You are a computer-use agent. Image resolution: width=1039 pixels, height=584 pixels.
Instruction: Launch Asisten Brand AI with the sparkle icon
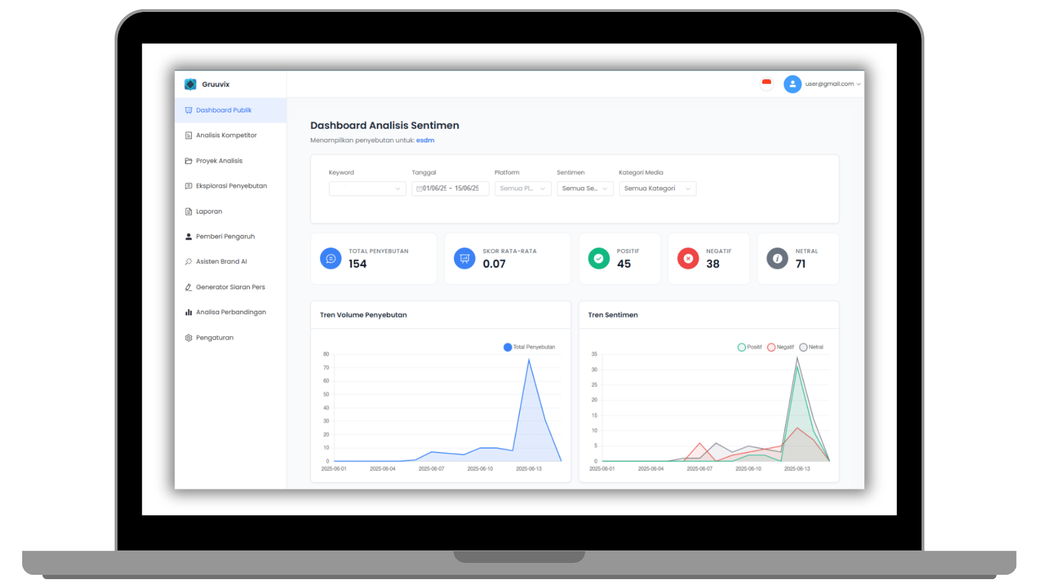point(188,261)
